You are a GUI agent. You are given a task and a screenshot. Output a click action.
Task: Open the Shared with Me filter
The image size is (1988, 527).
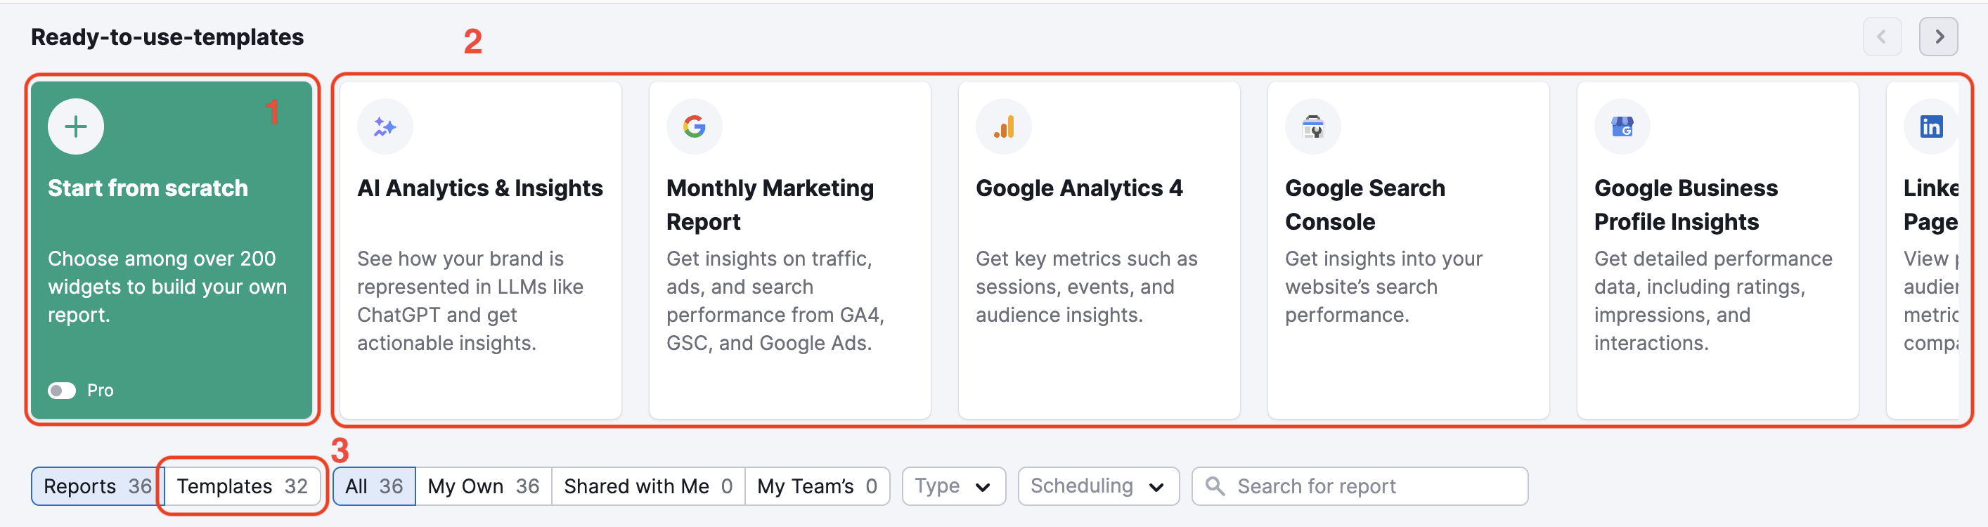click(x=647, y=486)
